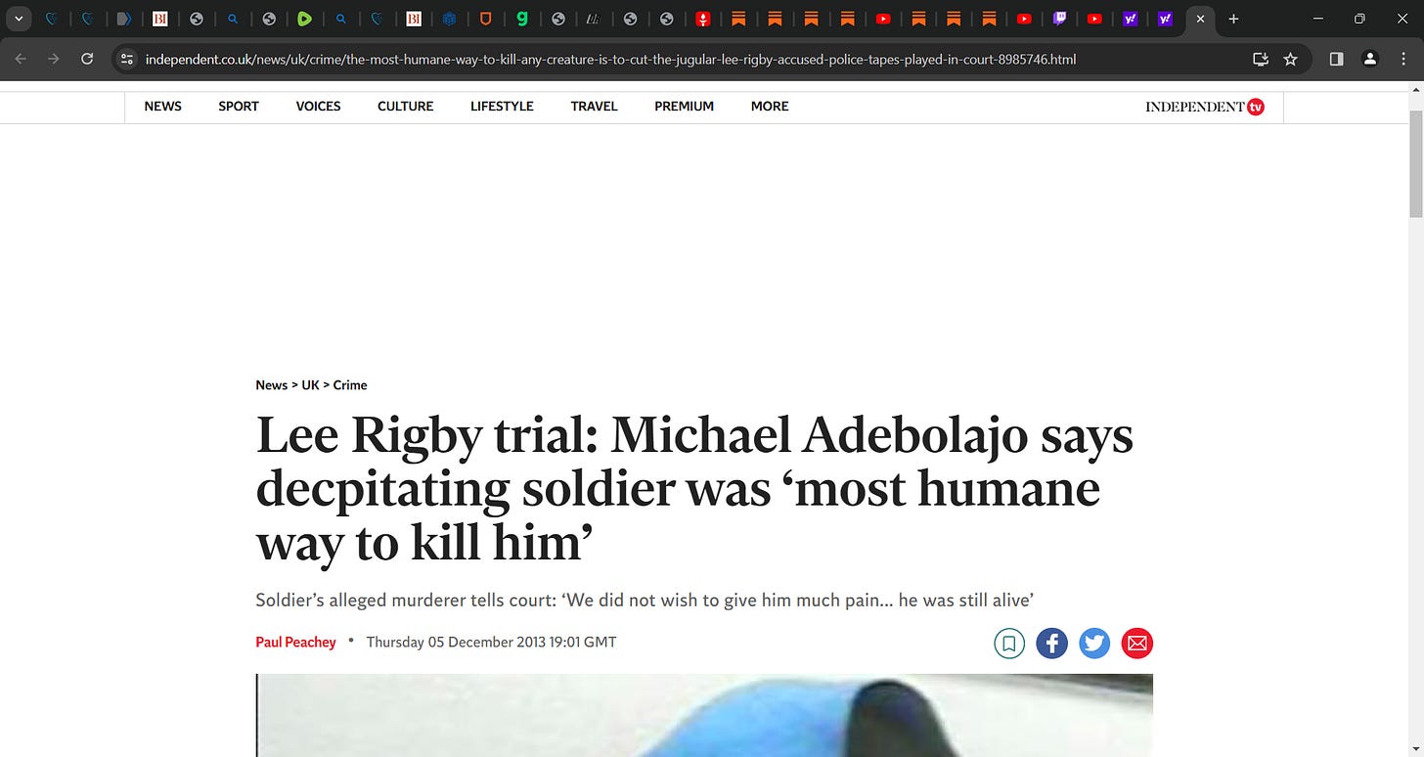Open the install/cast icon in address bar
The image size is (1424, 757).
pyautogui.click(x=1261, y=59)
